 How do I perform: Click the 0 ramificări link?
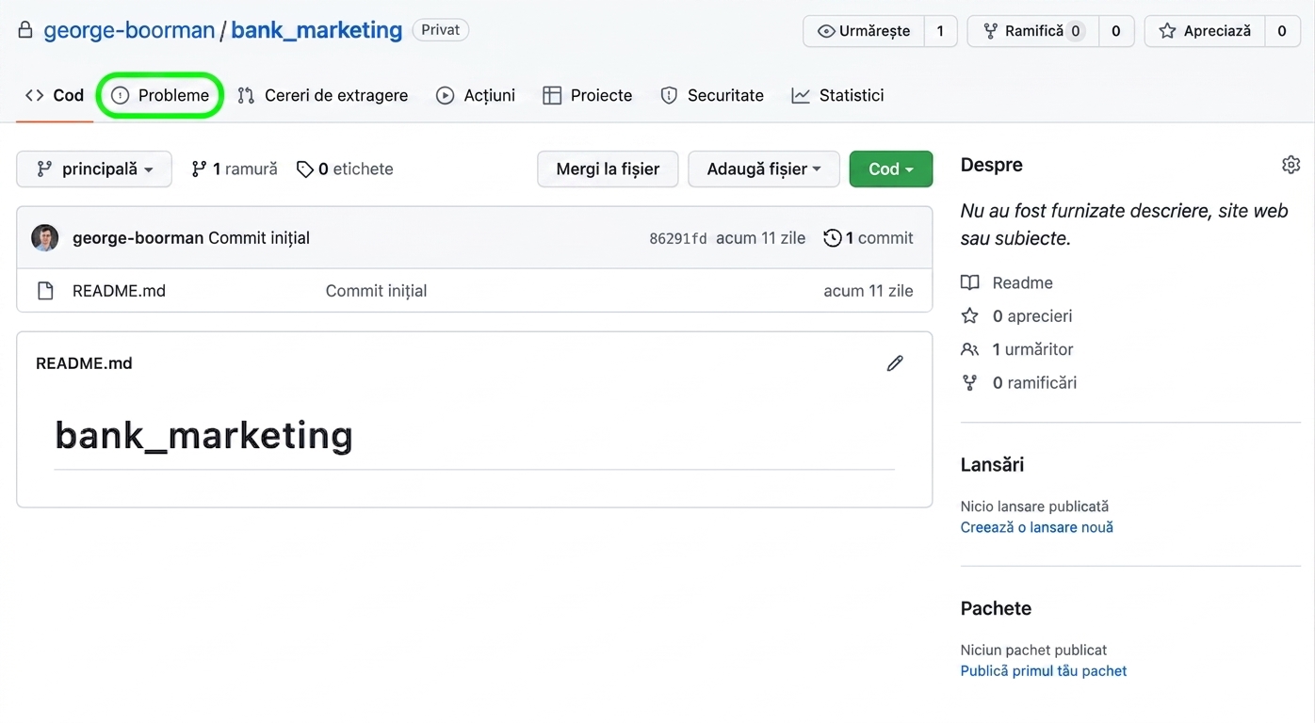pos(1018,383)
